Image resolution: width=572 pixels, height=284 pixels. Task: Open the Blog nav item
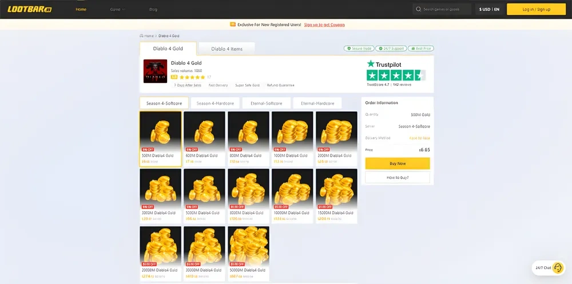(x=153, y=10)
